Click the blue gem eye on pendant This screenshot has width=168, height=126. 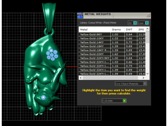(x=43, y=97)
